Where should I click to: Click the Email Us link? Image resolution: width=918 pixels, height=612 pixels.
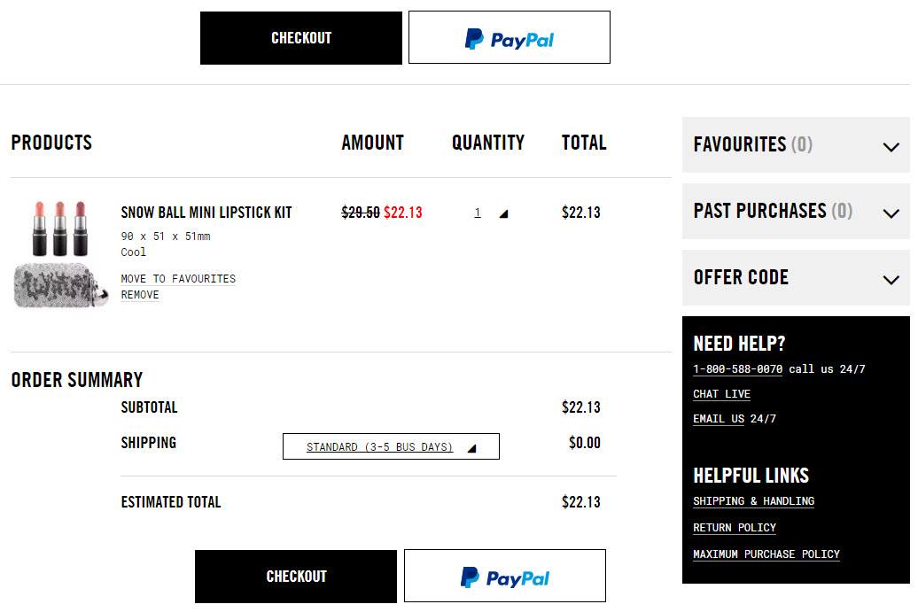coord(719,419)
